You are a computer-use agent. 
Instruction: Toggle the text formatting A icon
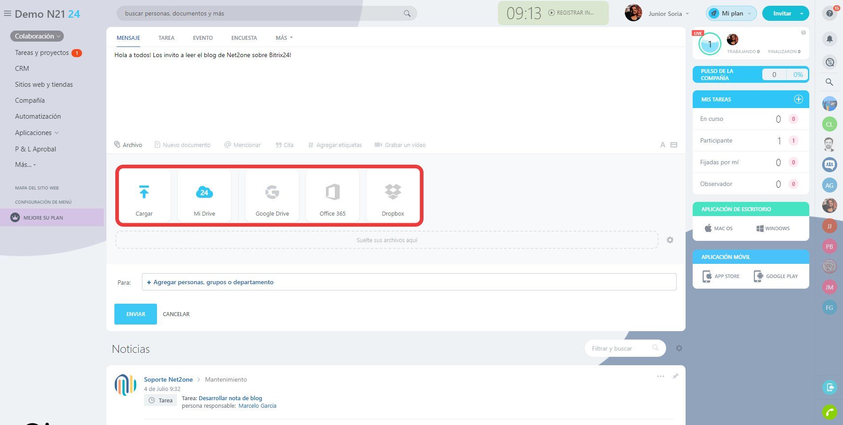coord(663,145)
